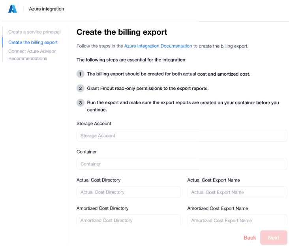This screenshot has width=289, height=247.
Task: Select the Amortized Cost Directory field
Action: point(128,220)
